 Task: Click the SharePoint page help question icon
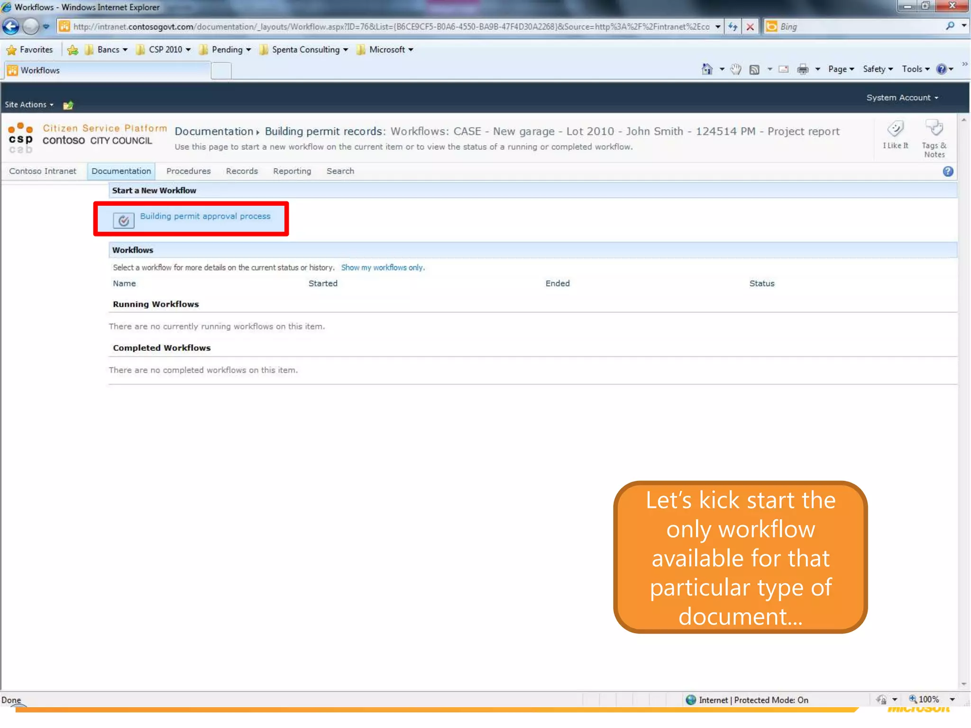tap(947, 172)
